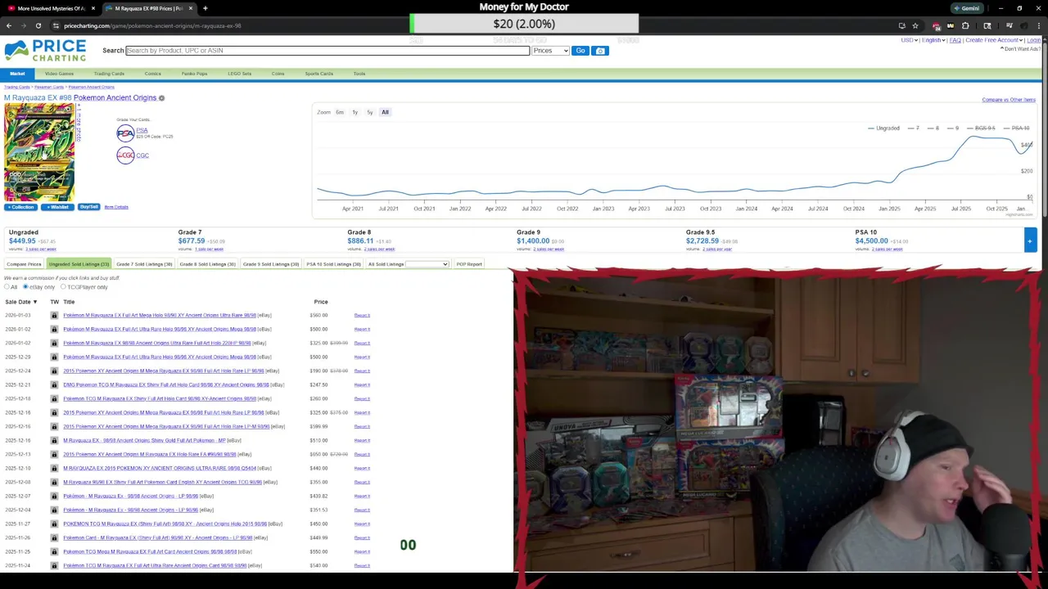Image resolution: width=1048 pixels, height=589 pixels.
Task: Switch to Compare Prices tab
Action: click(x=24, y=264)
